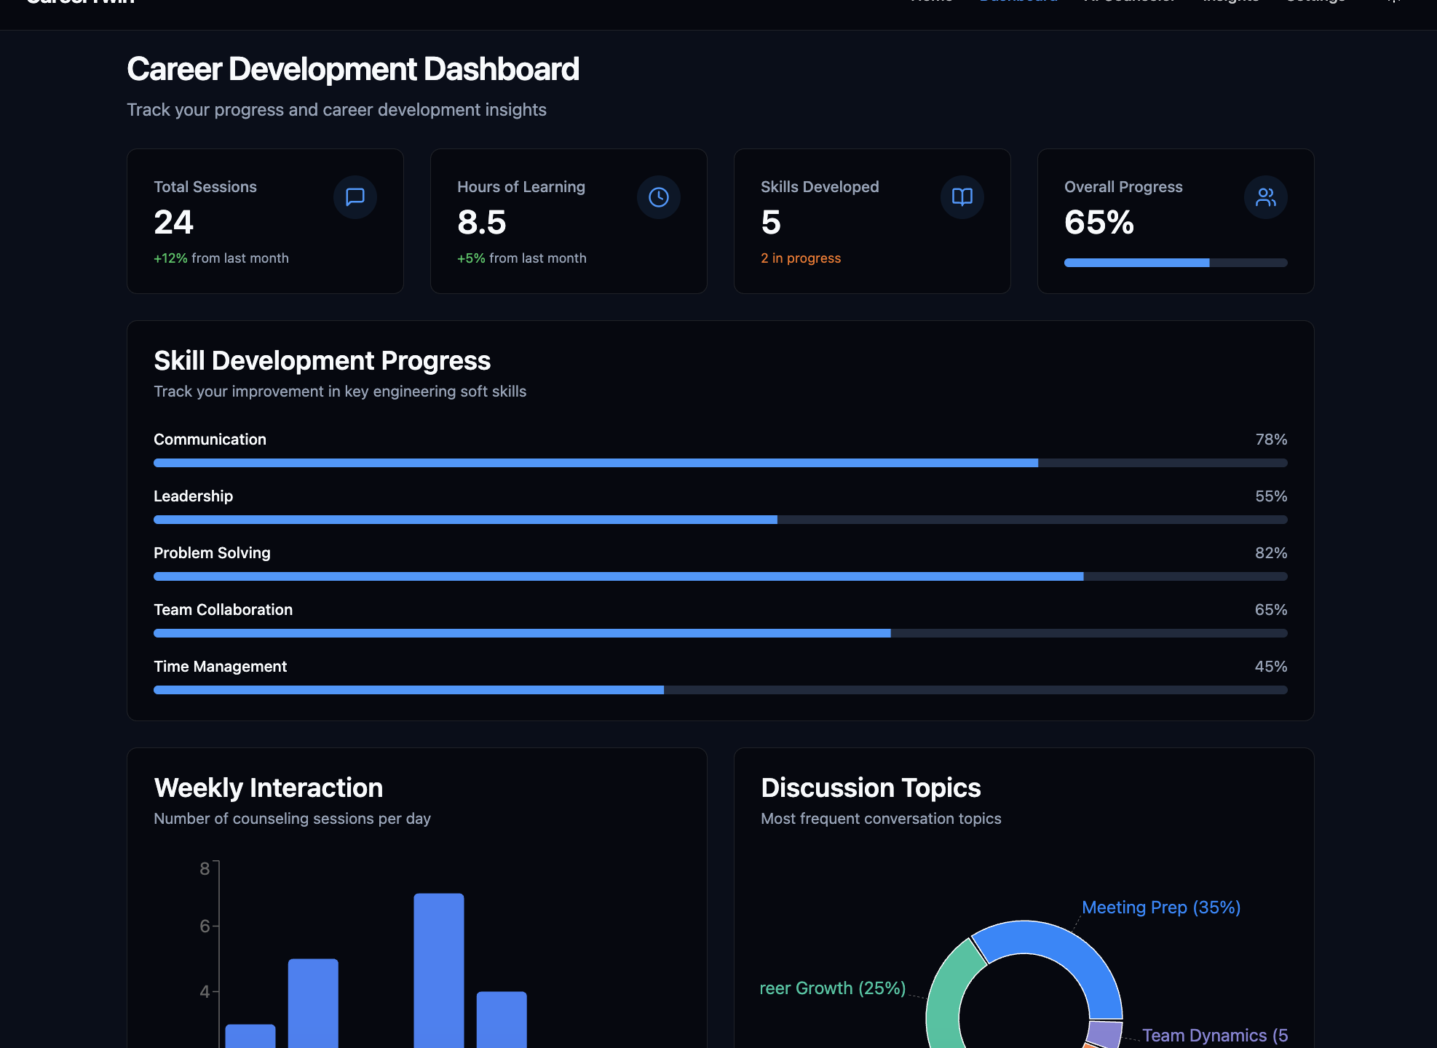Viewport: 1437px width, 1048px height.
Task: Click the +12% from last month stat
Action: 221,258
